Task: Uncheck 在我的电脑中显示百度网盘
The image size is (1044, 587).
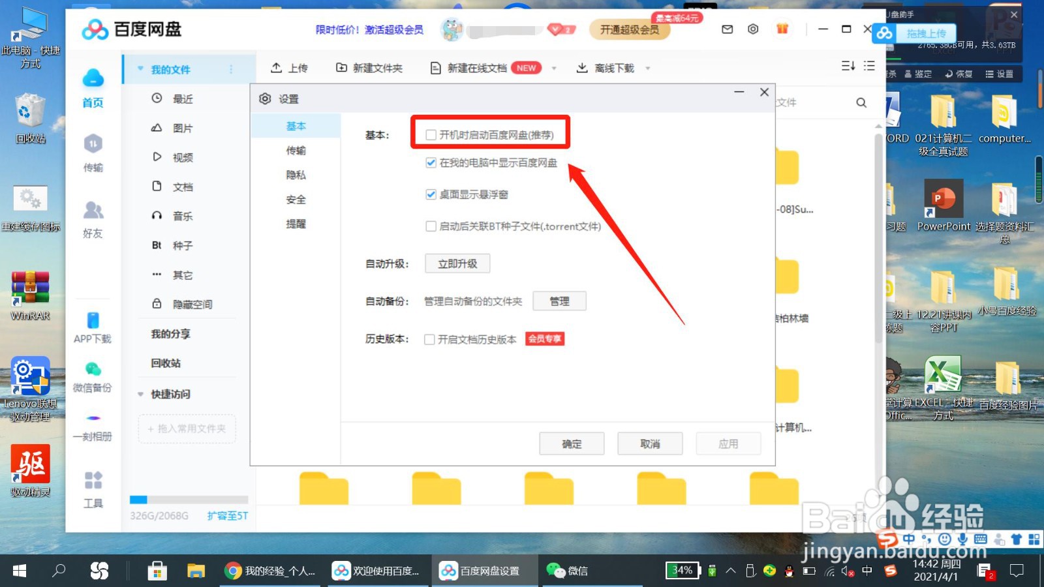Action: tap(431, 162)
